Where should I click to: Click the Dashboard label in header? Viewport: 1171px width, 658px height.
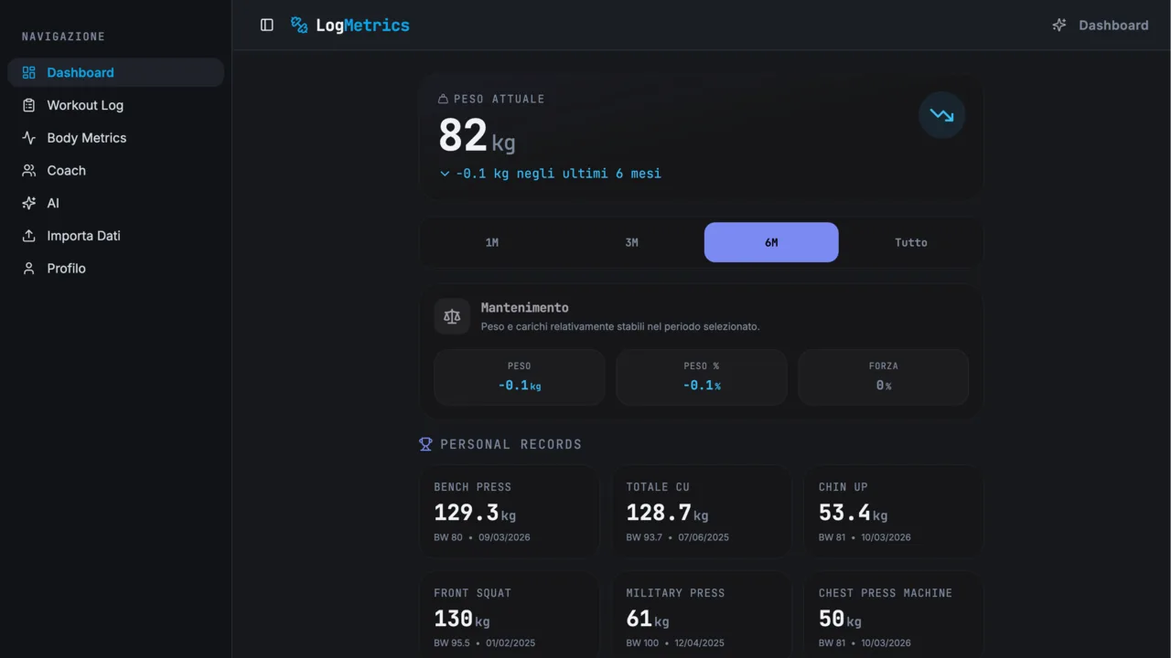tap(1113, 25)
